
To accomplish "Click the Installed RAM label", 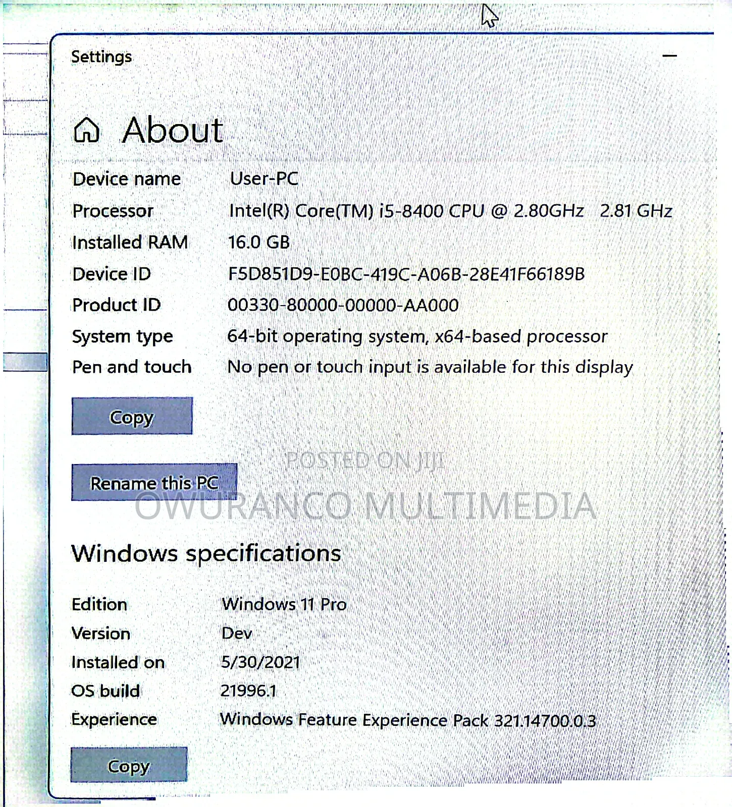I will [x=130, y=243].
